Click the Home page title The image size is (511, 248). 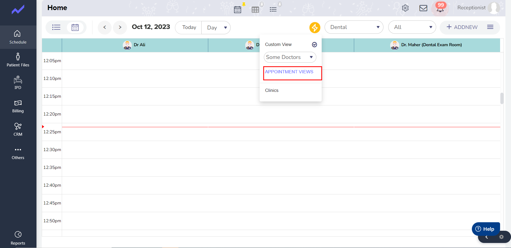57,8
